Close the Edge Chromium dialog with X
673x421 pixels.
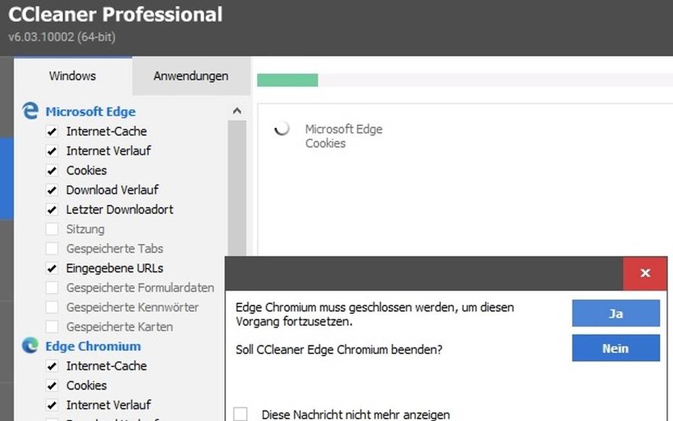[645, 273]
